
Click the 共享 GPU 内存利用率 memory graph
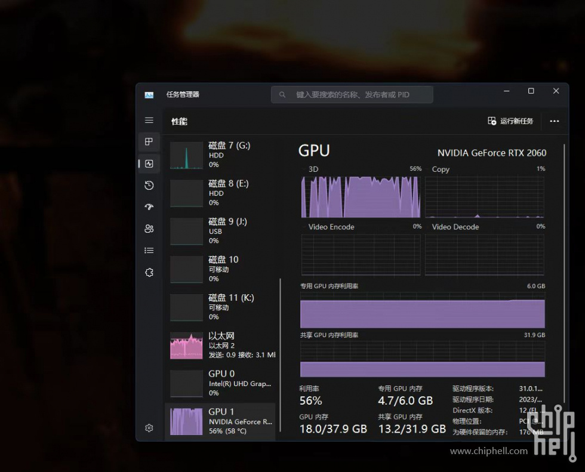[x=423, y=359]
